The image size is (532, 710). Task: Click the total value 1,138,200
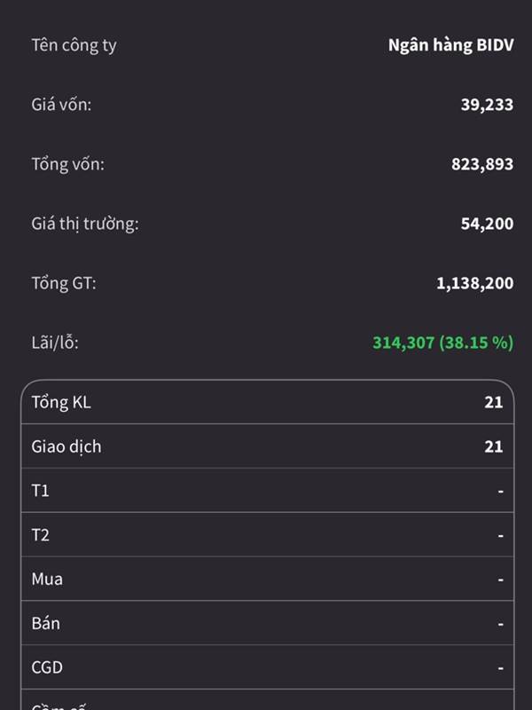[474, 283]
